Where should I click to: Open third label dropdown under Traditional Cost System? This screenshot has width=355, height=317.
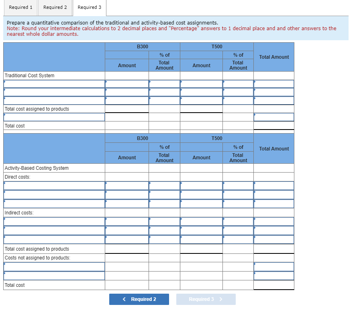point(54,101)
